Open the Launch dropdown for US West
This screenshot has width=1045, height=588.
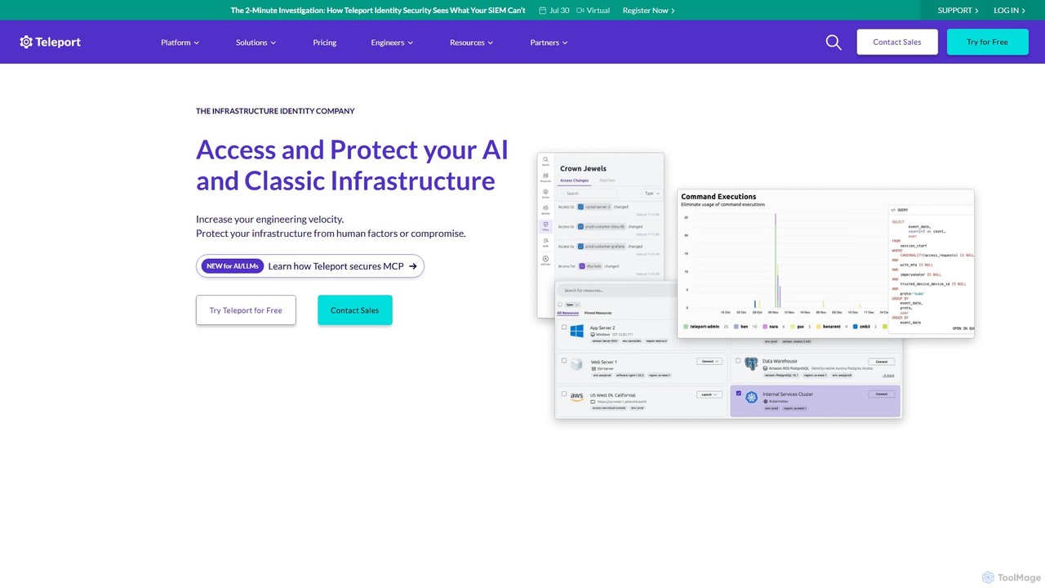pyautogui.click(x=709, y=394)
